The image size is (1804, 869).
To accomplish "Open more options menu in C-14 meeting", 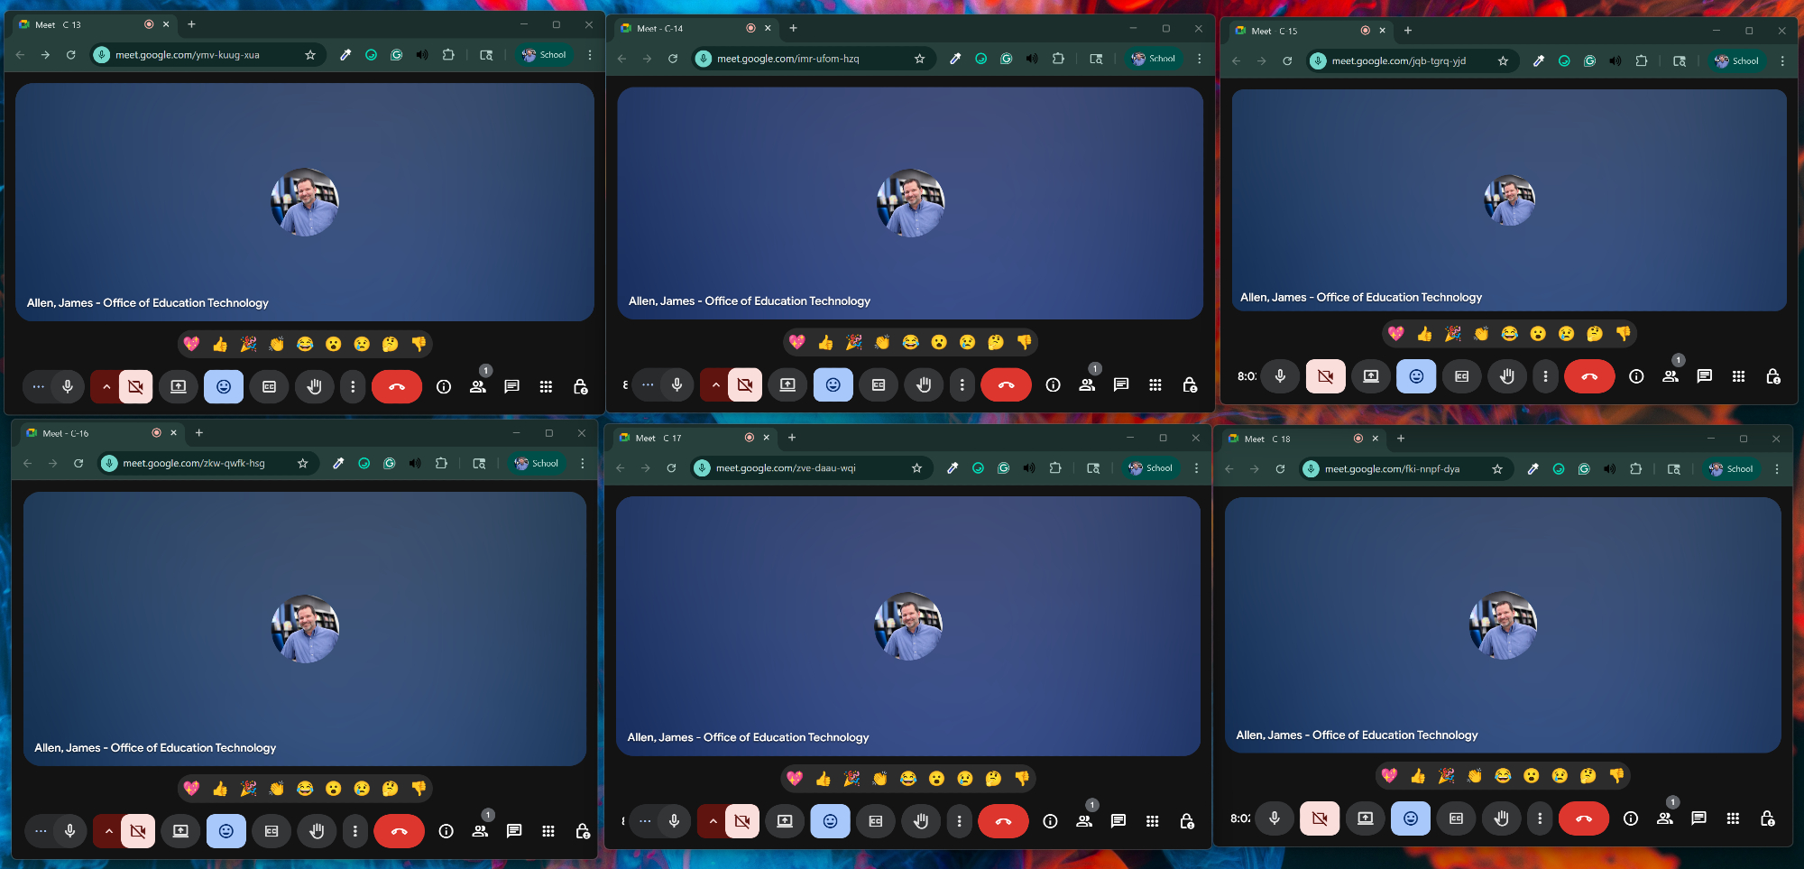I will coord(962,385).
